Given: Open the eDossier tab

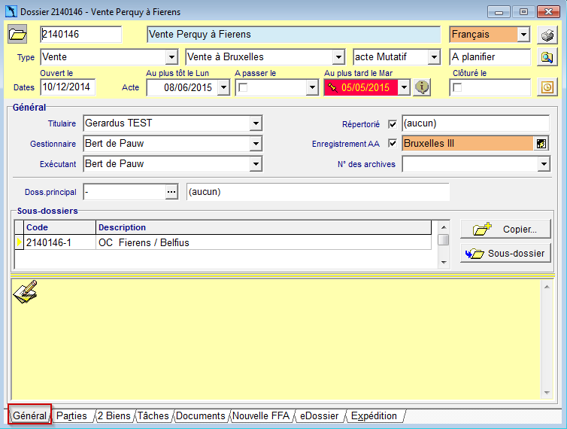Looking at the screenshot, I should coord(320,415).
